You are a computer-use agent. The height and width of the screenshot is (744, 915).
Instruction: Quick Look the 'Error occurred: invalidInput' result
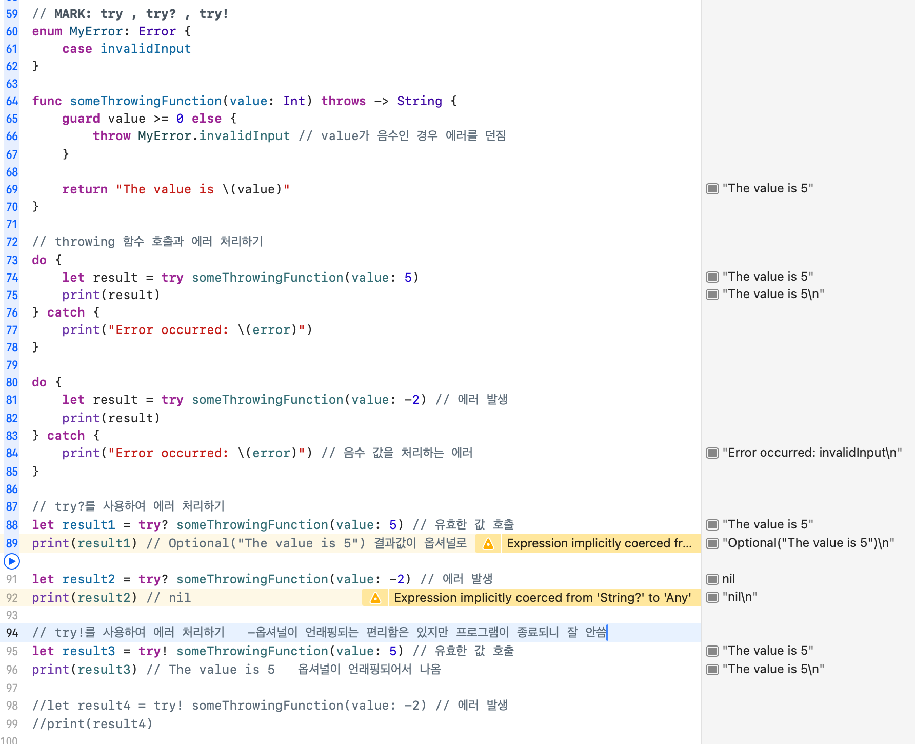[712, 453]
